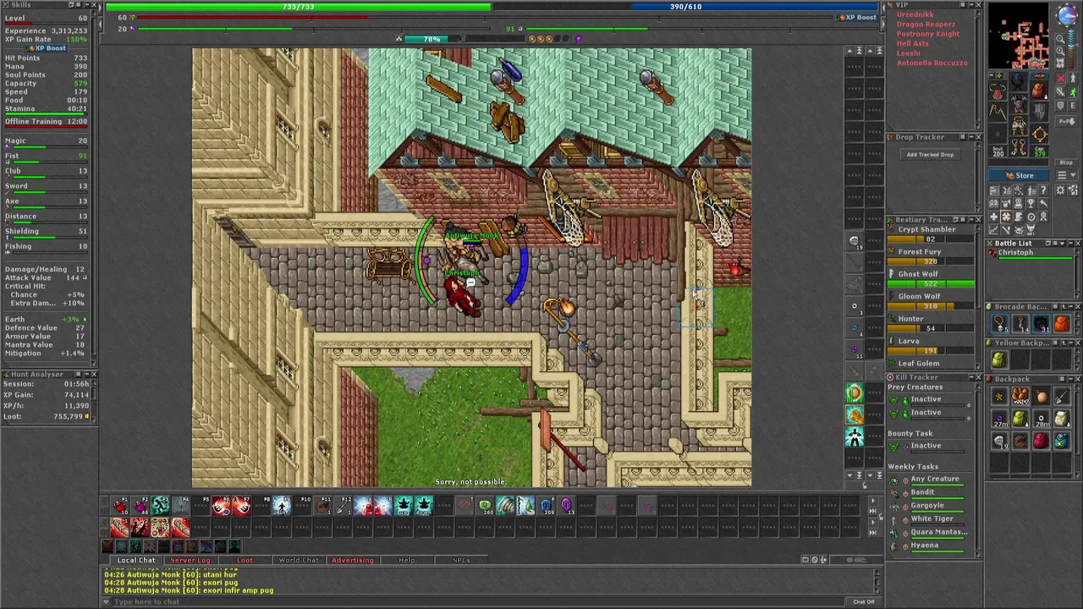Select the shovel in Backpack

click(x=1063, y=395)
